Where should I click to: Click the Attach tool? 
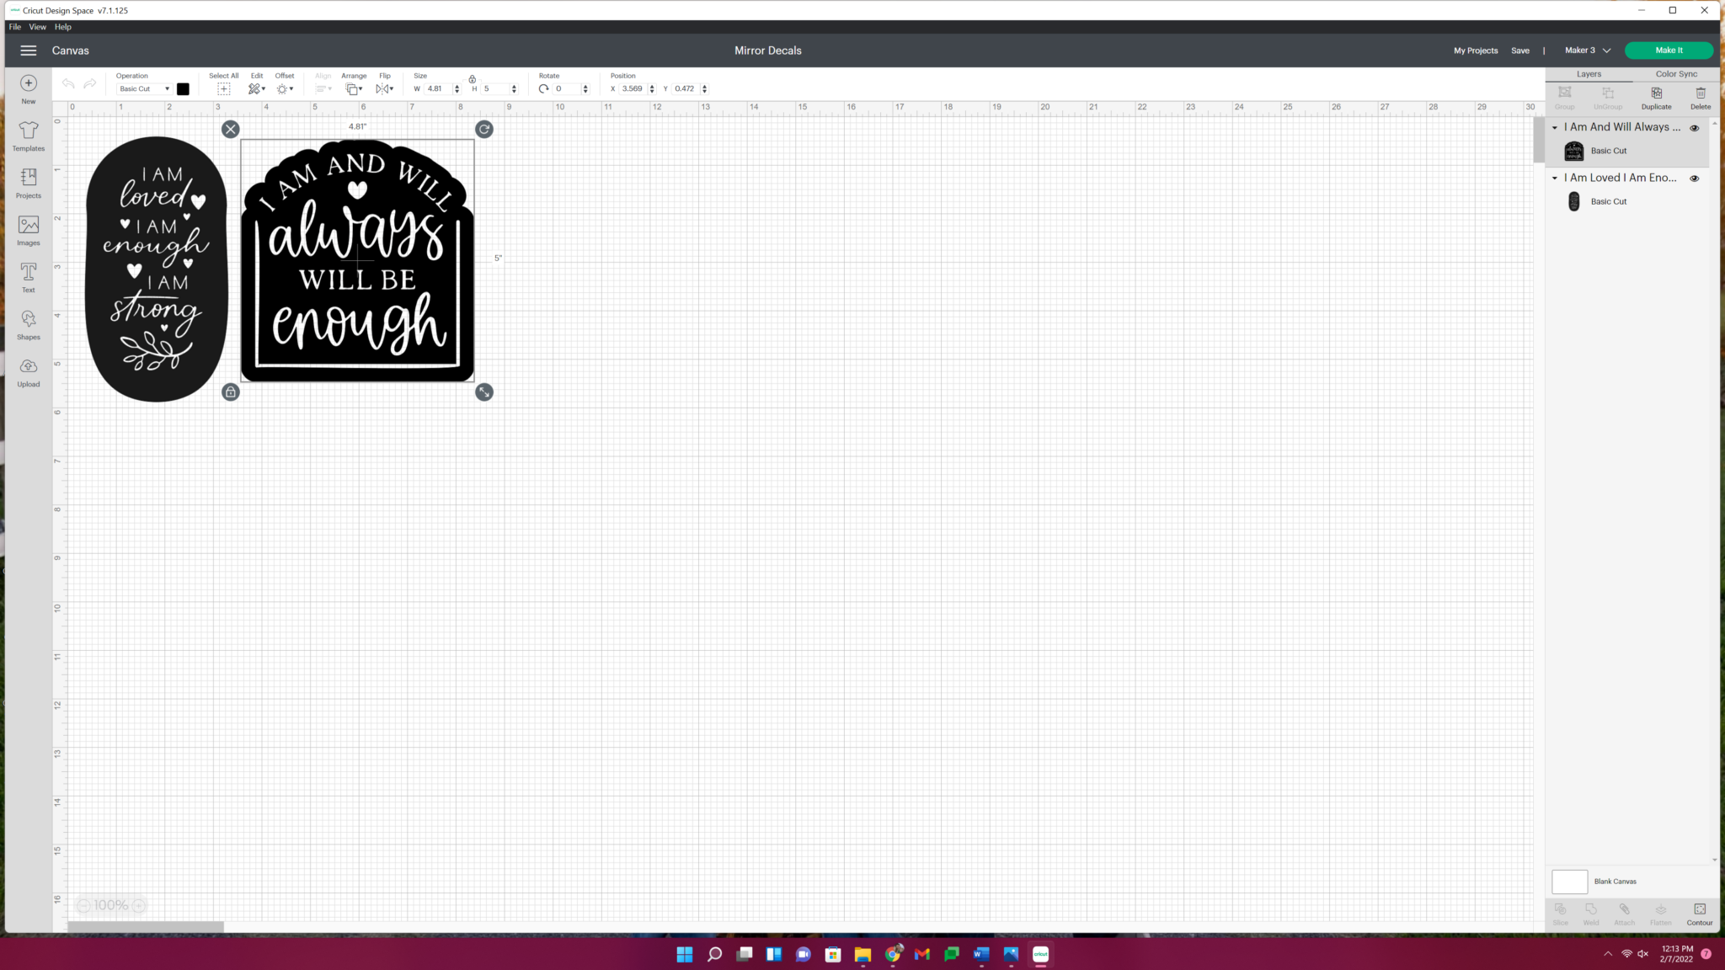[1625, 914]
